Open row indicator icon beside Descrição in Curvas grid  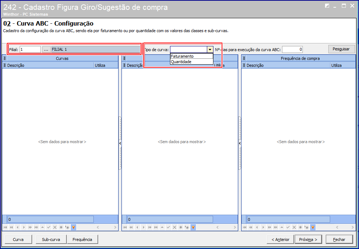(4, 65)
